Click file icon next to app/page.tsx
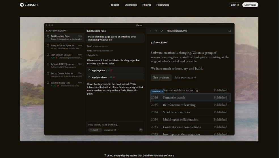 90,70
